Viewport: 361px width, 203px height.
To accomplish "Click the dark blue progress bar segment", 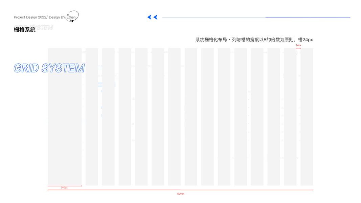I will tap(308, 17).
